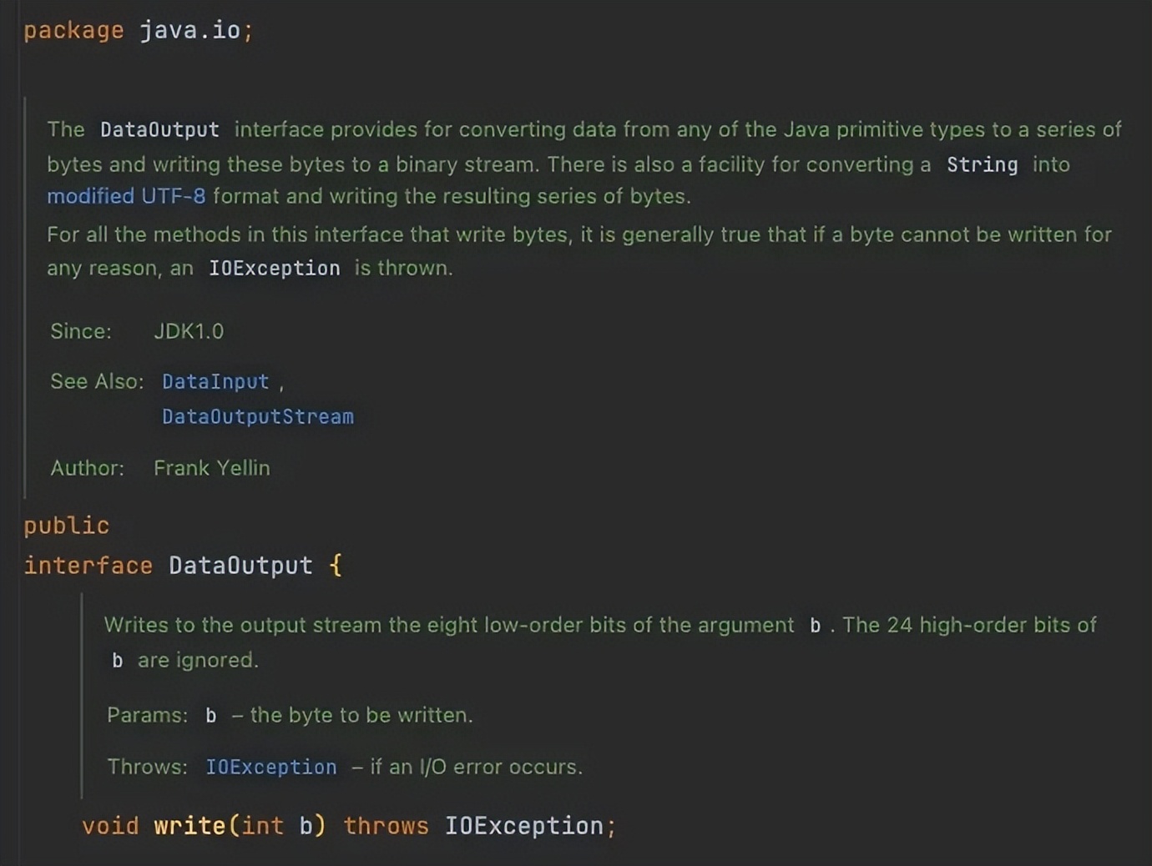The width and height of the screenshot is (1152, 866).
Task: Click the IOException link in the Throws section
Action: (x=270, y=767)
